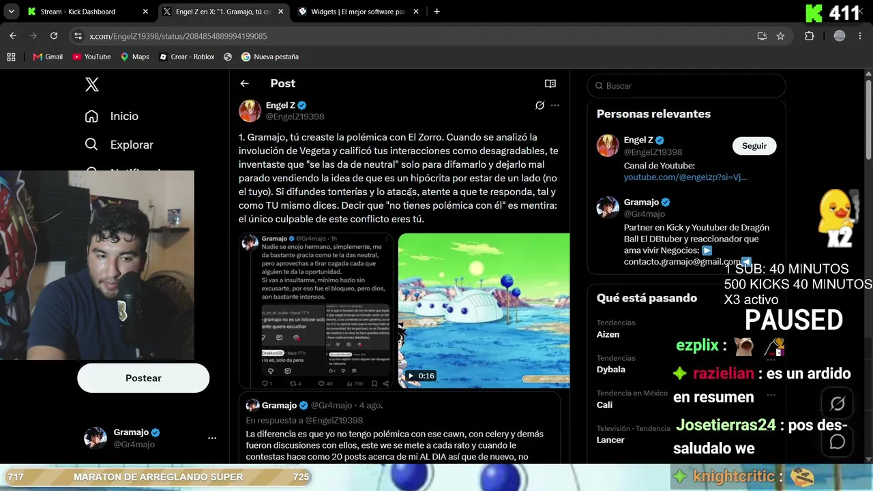873x491 pixels.
Task: Open the floating messages button
Action: (x=838, y=441)
